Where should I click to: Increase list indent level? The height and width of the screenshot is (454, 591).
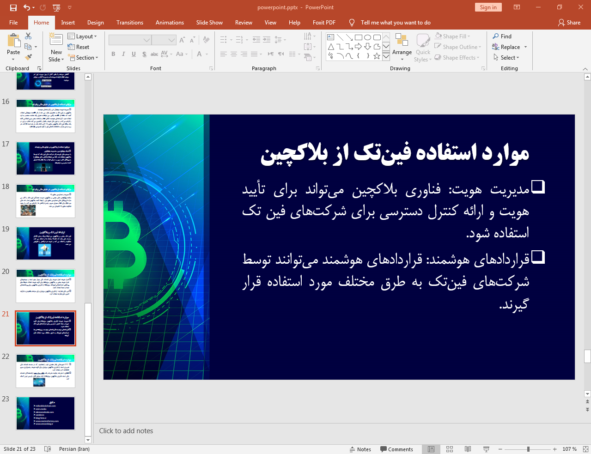(267, 40)
